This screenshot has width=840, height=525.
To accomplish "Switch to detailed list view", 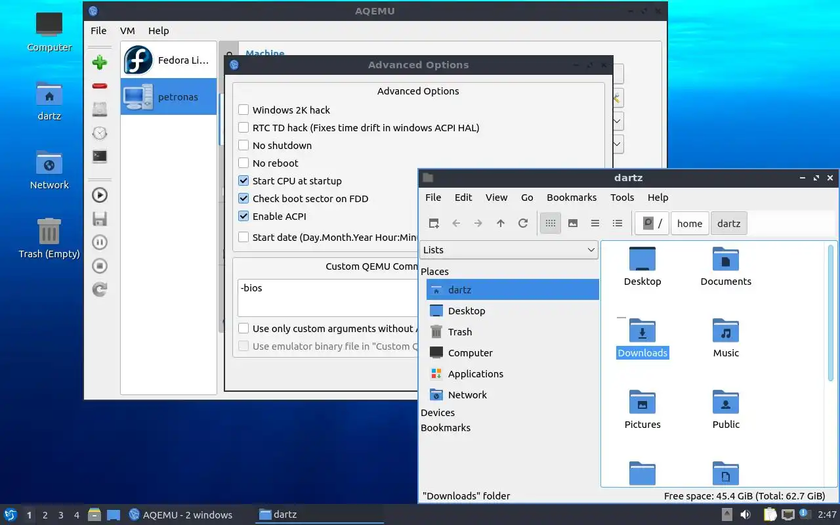I will [x=618, y=223].
